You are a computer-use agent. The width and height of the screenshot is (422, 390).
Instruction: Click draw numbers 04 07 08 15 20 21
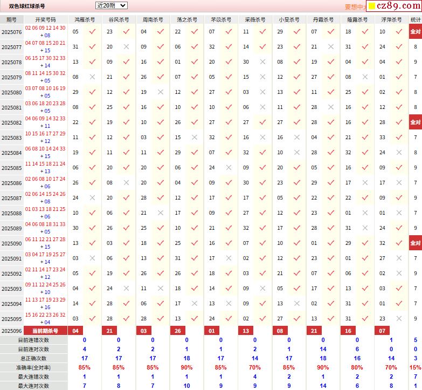pyautogui.click(x=45, y=43)
